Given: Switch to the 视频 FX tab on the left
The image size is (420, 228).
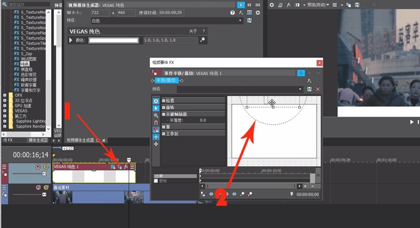Looking at the screenshot, I should (7, 140).
